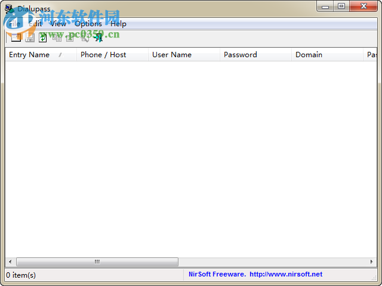The width and height of the screenshot is (382, 286).
Task: Open the Options menu
Action: click(88, 24)
